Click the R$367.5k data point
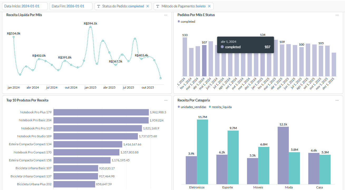Screen dimensions: 345x190 pos(116,65)
